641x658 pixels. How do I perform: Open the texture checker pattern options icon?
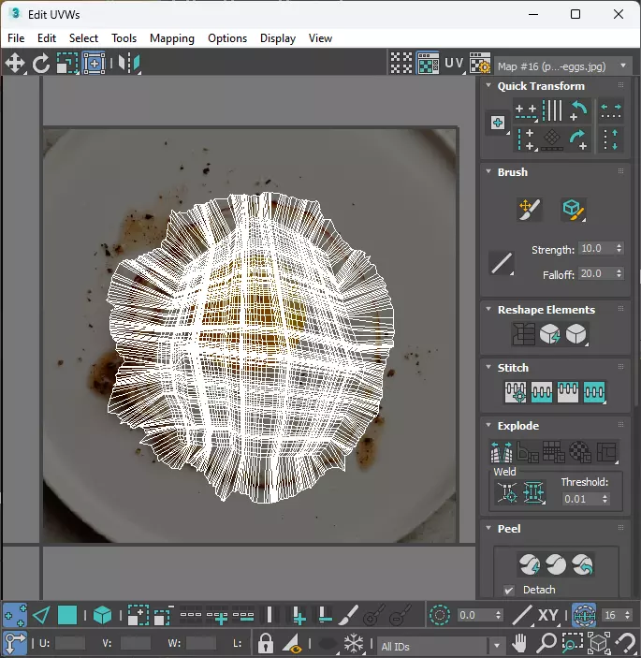[x=480, y=64]
